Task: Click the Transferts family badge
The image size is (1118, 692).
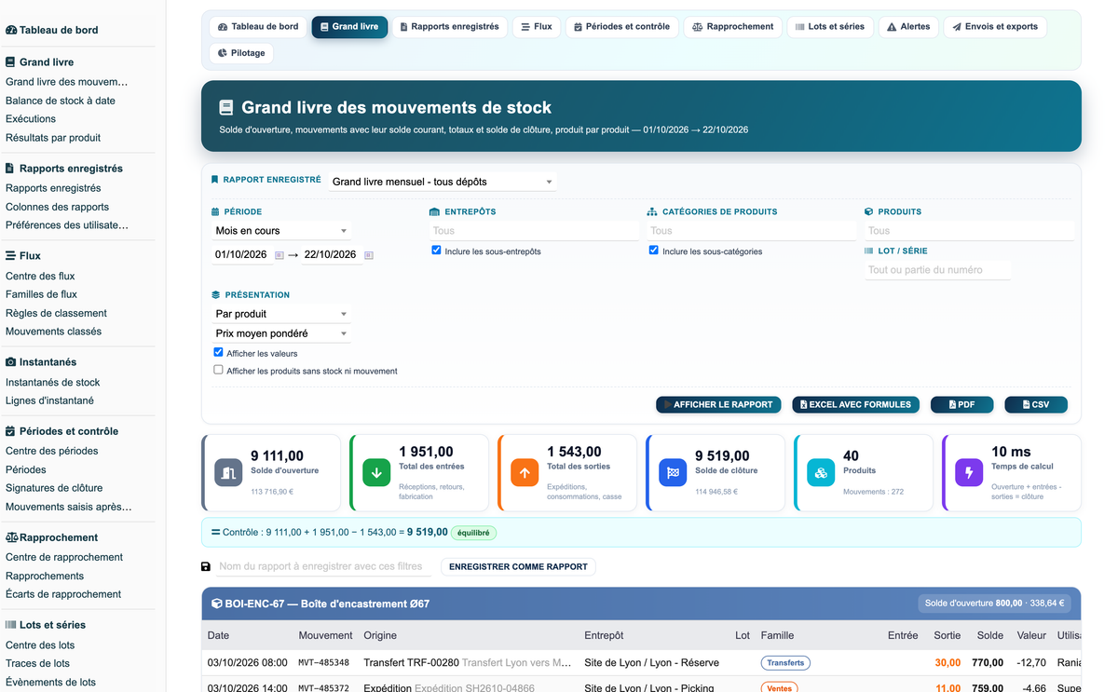Action: pyautogui.click(x=785, y=663)
